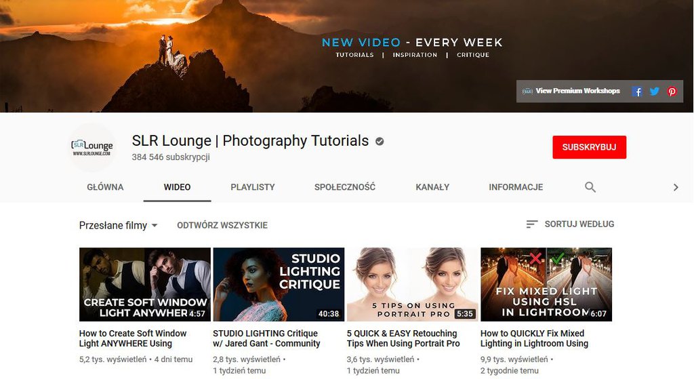The width and height of the screenshot is (694, 379).
Task: Open View Premium Workshops link
Action: coord(577,91)
